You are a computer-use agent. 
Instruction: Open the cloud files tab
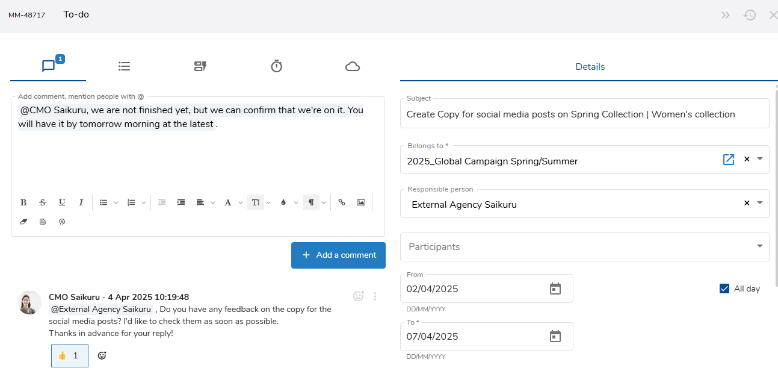click(353, 66)
